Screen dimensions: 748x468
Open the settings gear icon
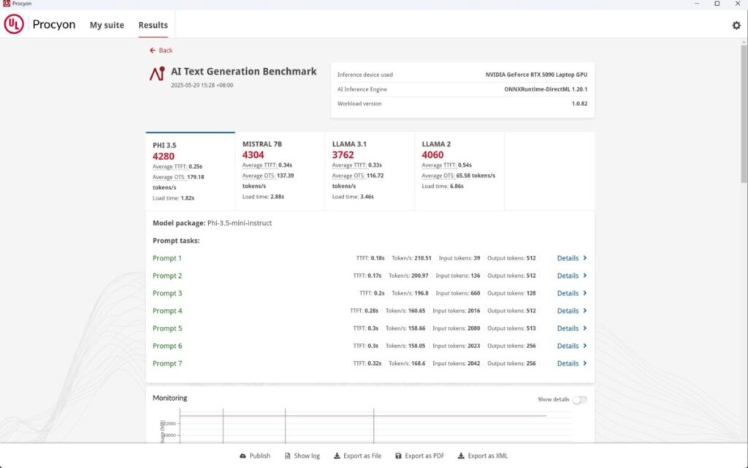[x=736, y=26]
